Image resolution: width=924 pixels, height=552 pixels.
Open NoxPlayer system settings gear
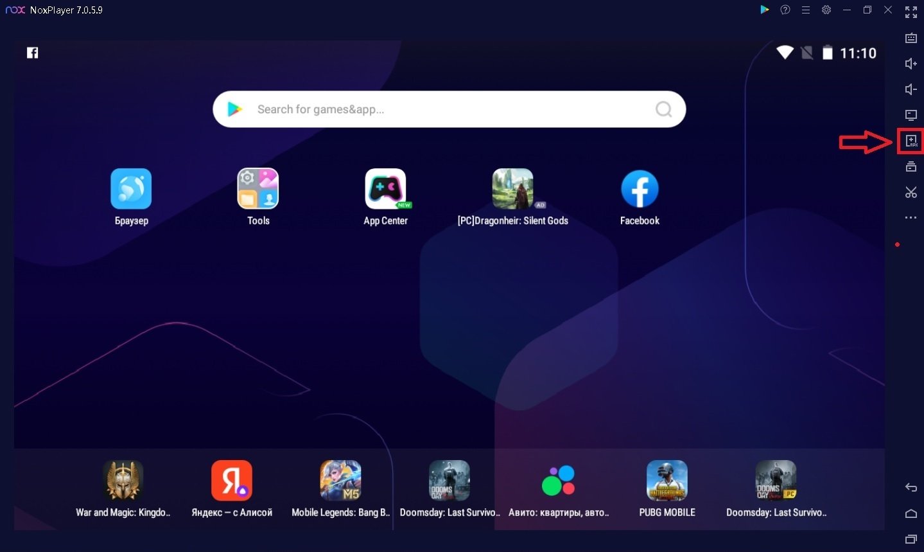click(x=826, y=10)
